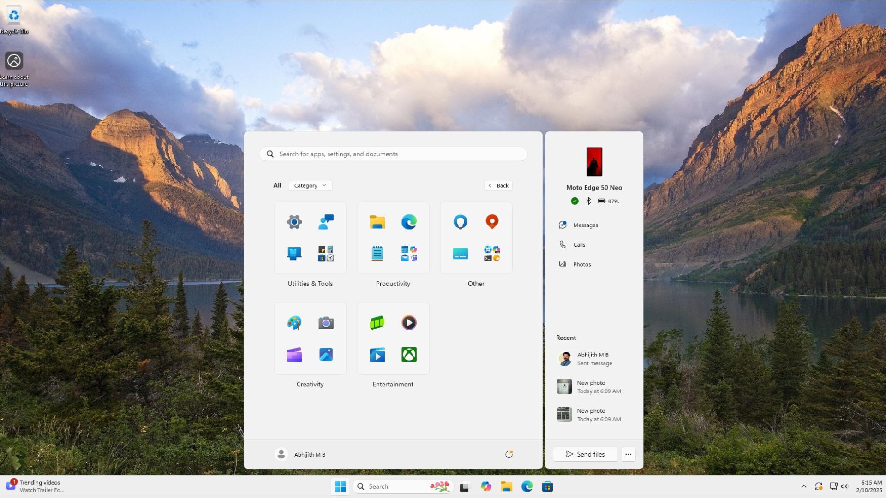Click the Messages shortcut icon
886x498 pixels.
[561, 225]
